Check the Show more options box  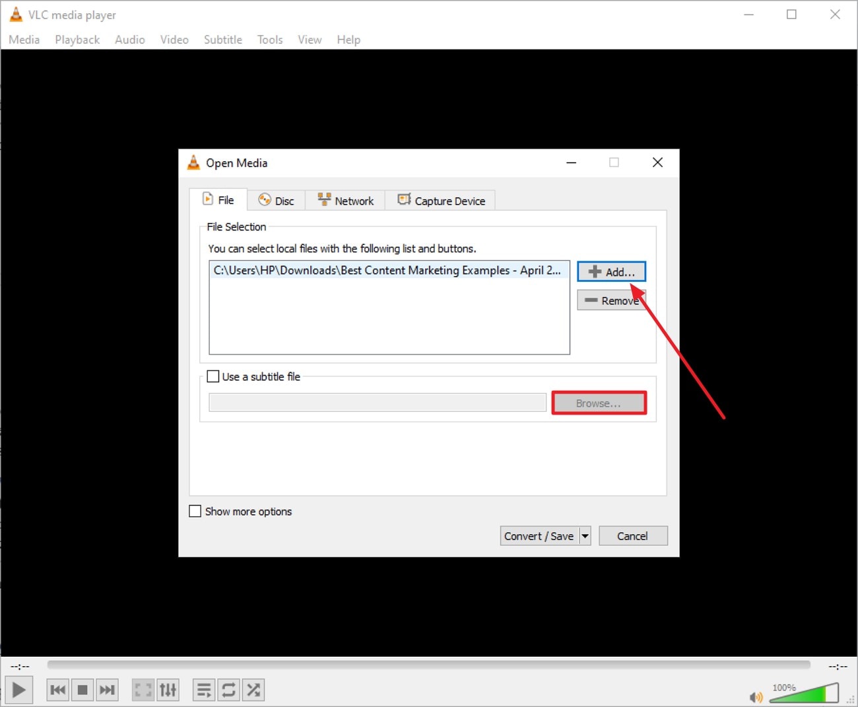195,510
